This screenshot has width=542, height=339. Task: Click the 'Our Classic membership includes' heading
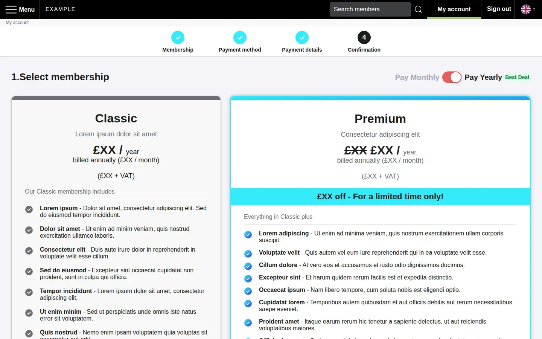pyautogui.click(x=70, y=192)
